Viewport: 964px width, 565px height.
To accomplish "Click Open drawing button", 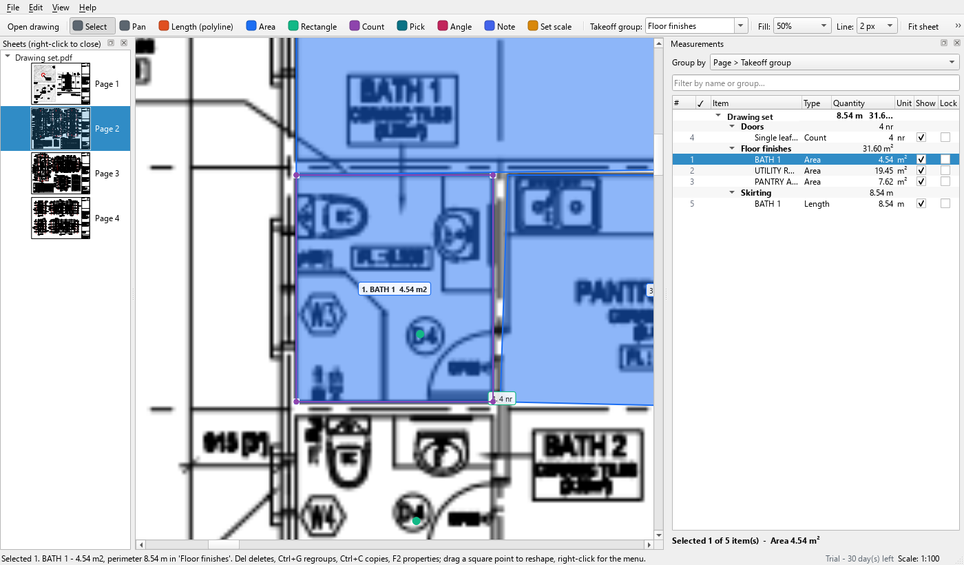I will click(x=33, y=26).
